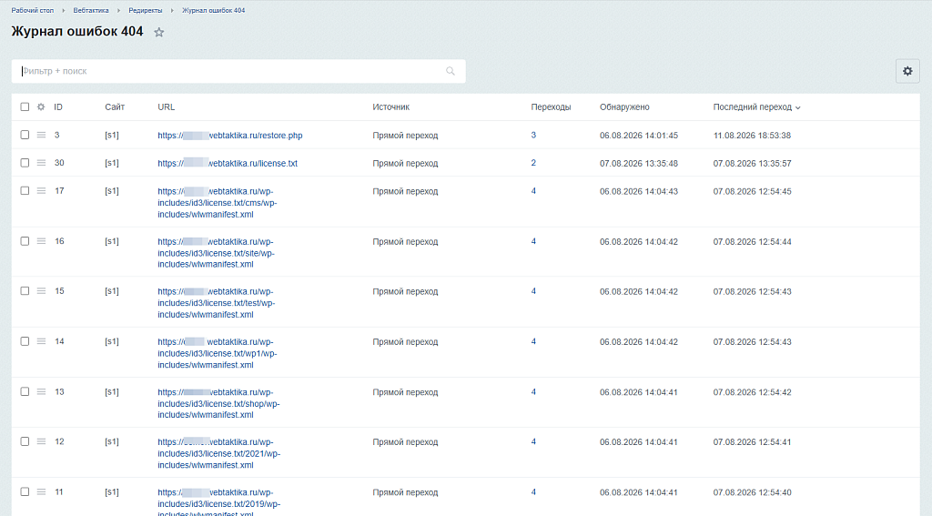Select date 07.08.2026 13:35:48 cell
Image resolution: width=932 pixels, height=516 pixels.
(x=638, y=164)
